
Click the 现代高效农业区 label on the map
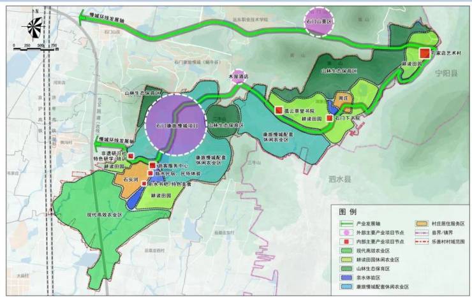(104, 215)
